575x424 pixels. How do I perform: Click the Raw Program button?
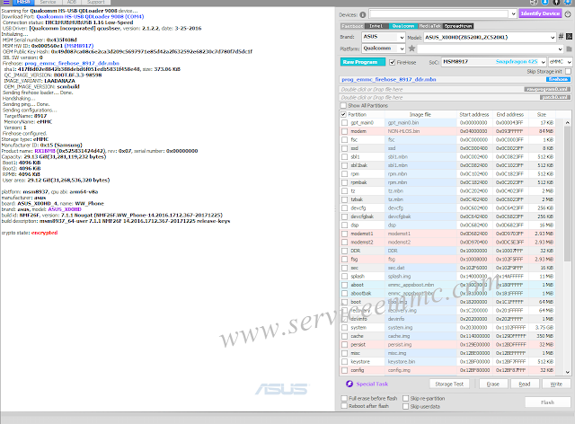click(363, 62)
